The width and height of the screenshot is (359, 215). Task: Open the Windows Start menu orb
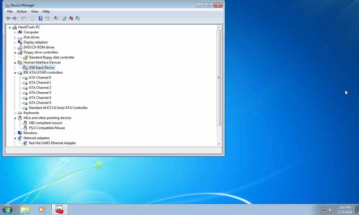tap(7, 209)
